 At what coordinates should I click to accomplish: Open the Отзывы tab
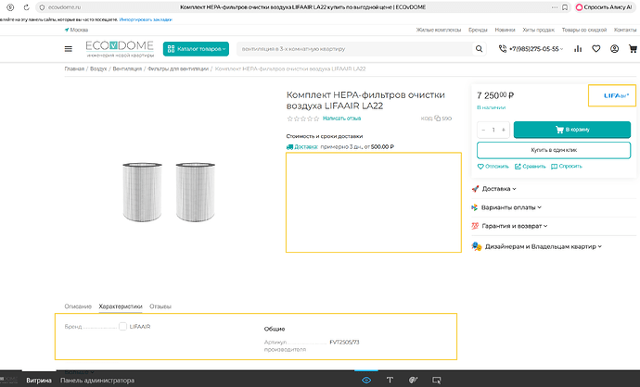(x=160, y=306)
